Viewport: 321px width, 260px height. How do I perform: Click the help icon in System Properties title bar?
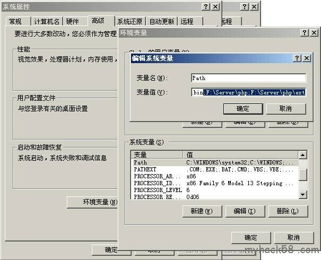(206, 6)
